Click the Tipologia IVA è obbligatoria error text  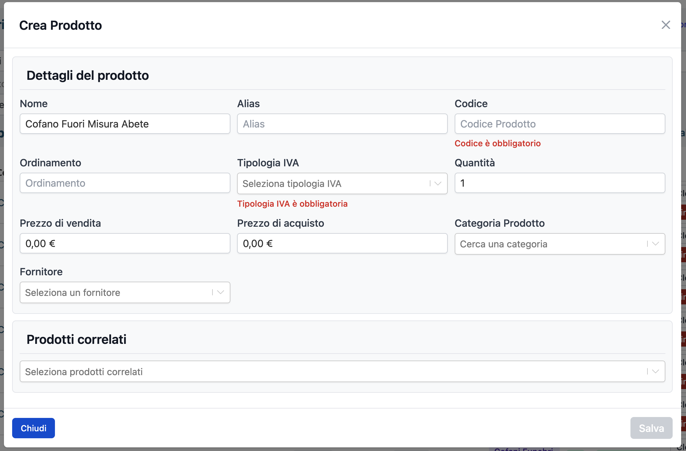[x=292, y=204]
